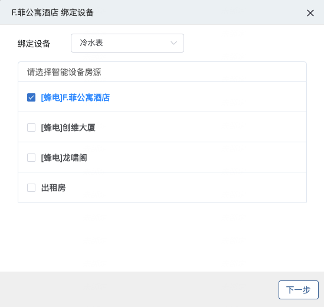Click the dialog title F.菲公寓酒店 绑定设备
324x307 pixels.
[x=53, y=12]
